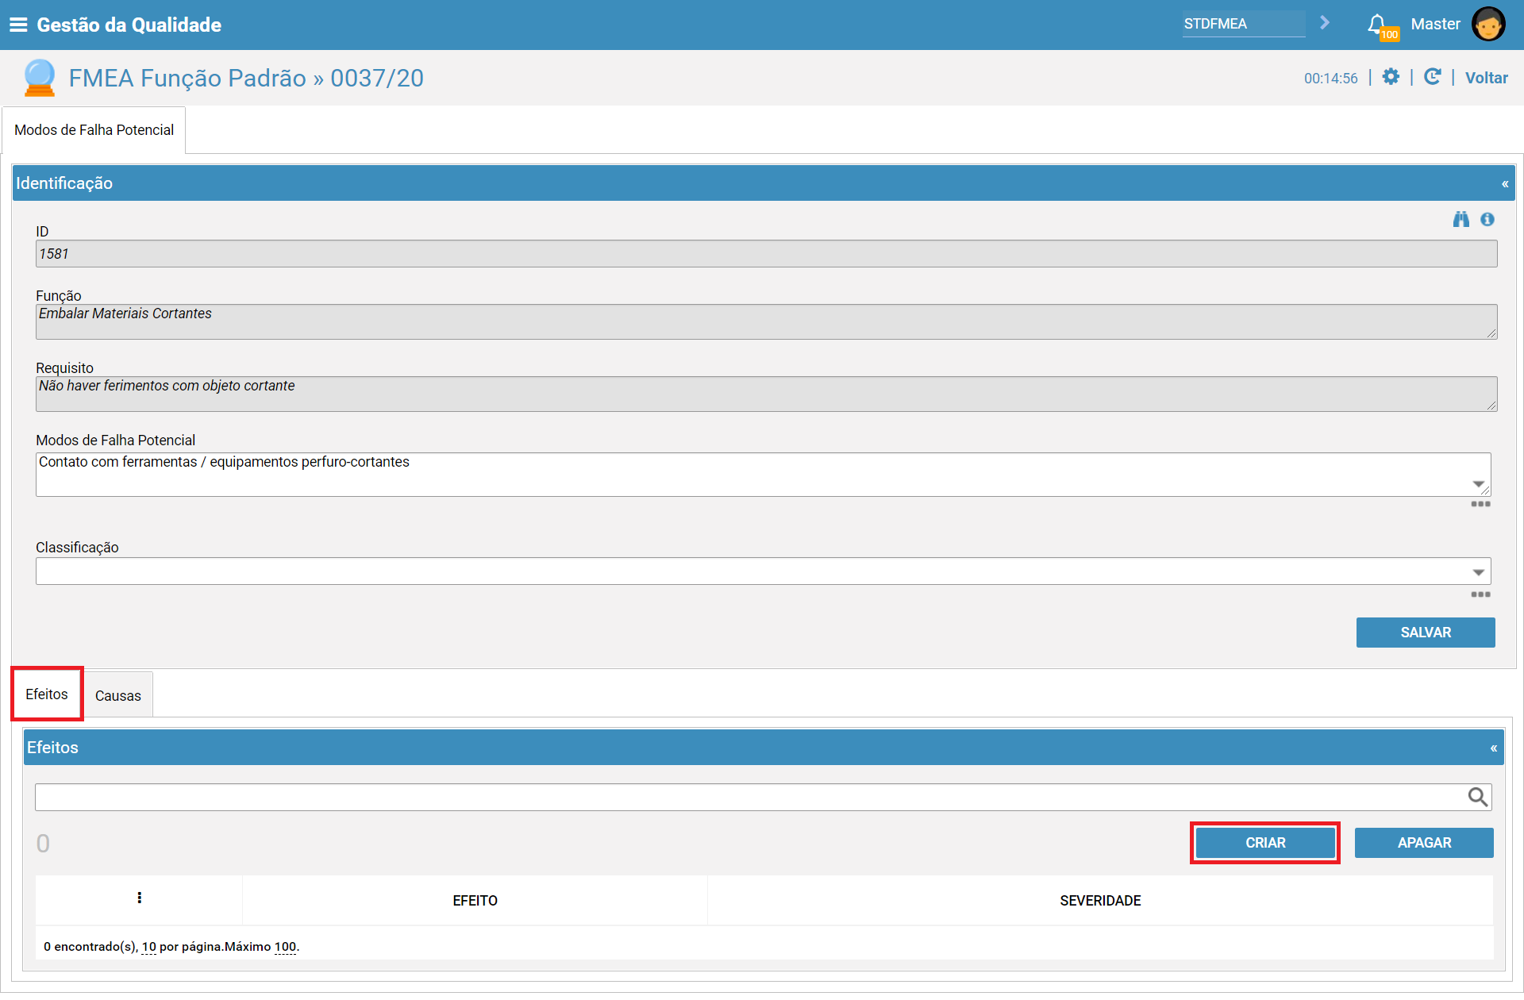Collapse the Identificação panel

point(1504,184)
